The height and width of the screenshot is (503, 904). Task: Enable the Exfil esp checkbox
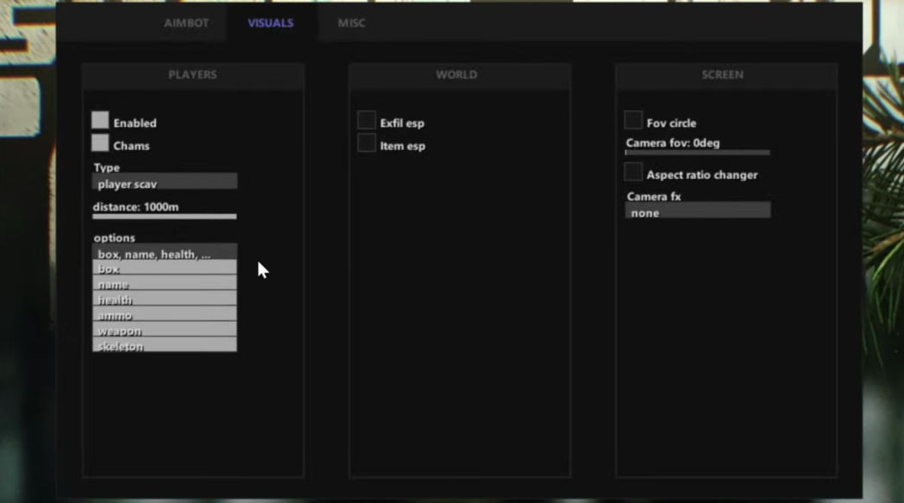click(367, 121)
